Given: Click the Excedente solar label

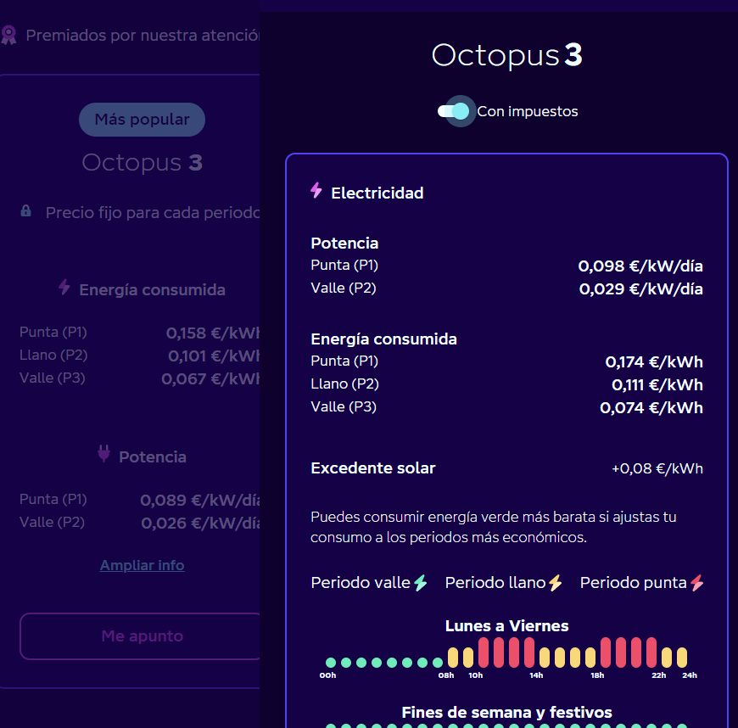Looking at the screenshot, I should pyautogui.click(x=373, y=468).
